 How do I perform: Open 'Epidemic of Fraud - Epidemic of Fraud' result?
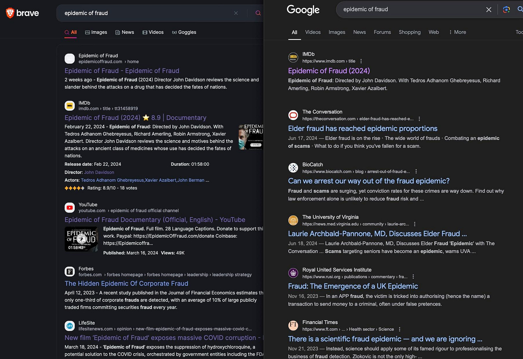(122, 71)
